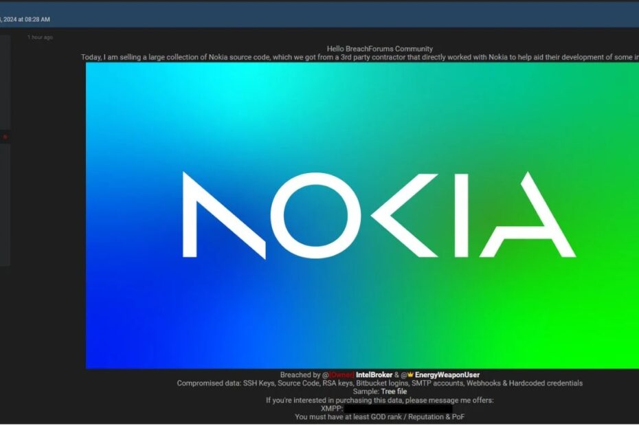Select the 'Hello BreachForums Community' greeting
The image size is (639, 426).
380,49
